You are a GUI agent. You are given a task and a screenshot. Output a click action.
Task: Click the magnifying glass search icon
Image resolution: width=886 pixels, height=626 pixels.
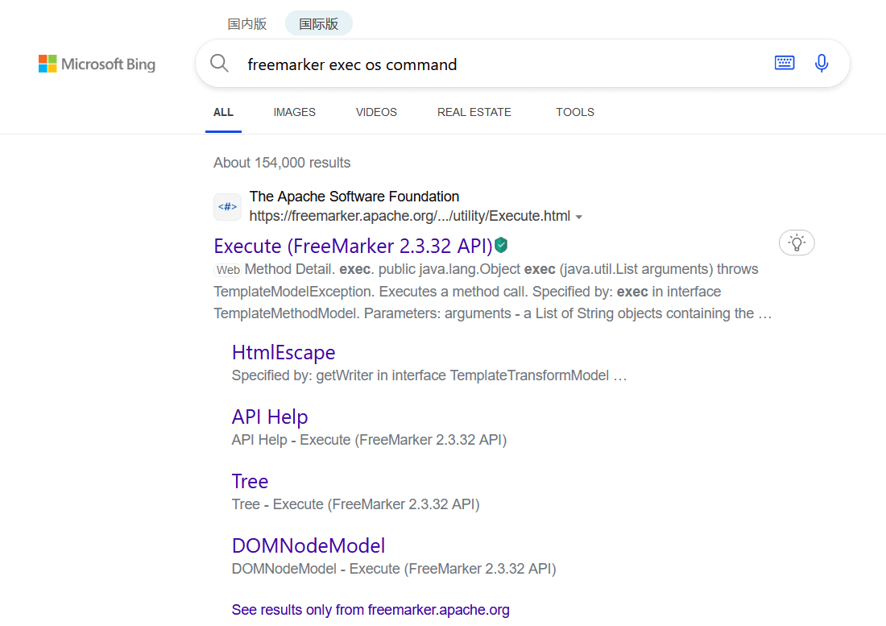219,64
